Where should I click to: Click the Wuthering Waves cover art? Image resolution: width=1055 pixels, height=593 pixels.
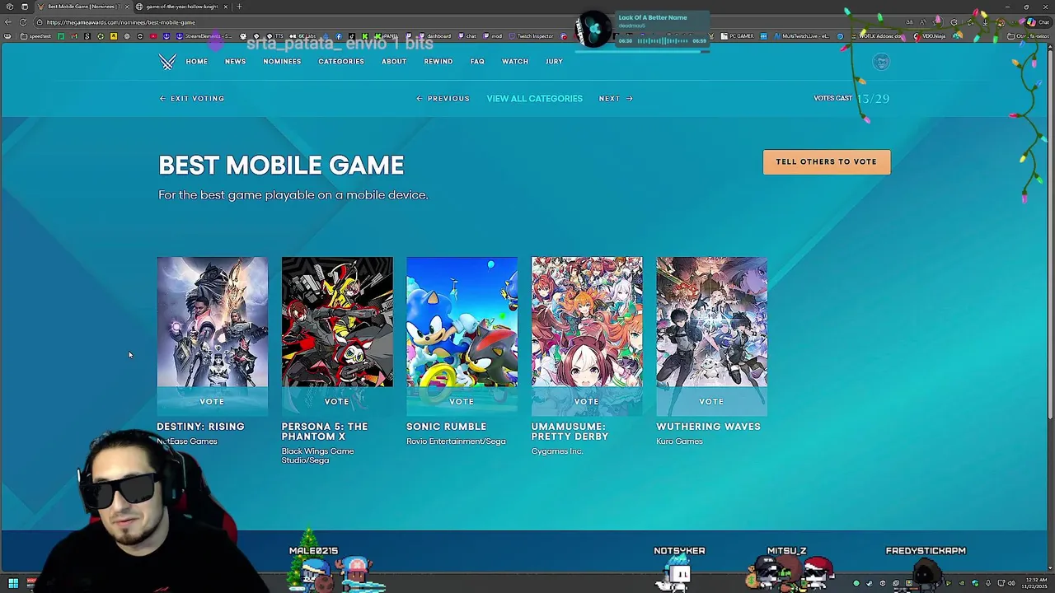point(711,322)
